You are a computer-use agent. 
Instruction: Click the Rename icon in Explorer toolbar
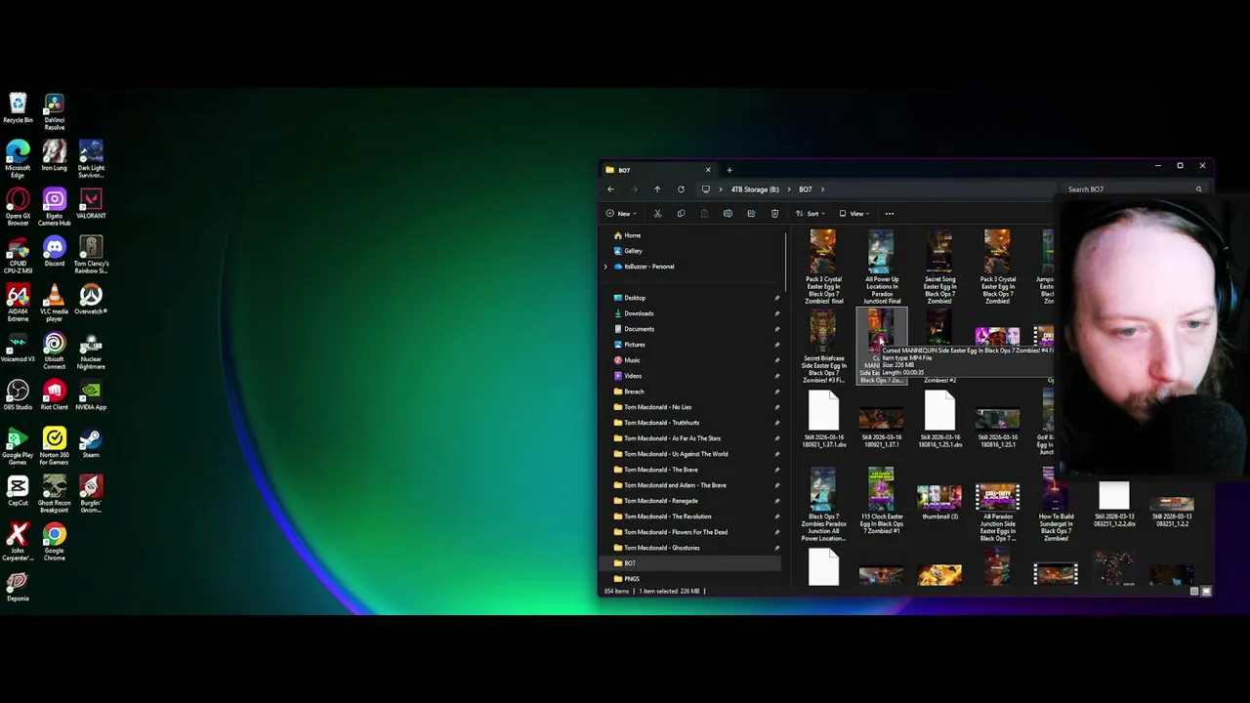(728, 213)
